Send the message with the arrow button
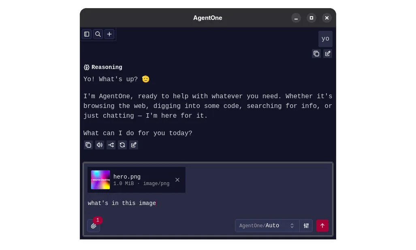Image resolution: width=416 pixels, height=250 pixels. pos(322,226)
